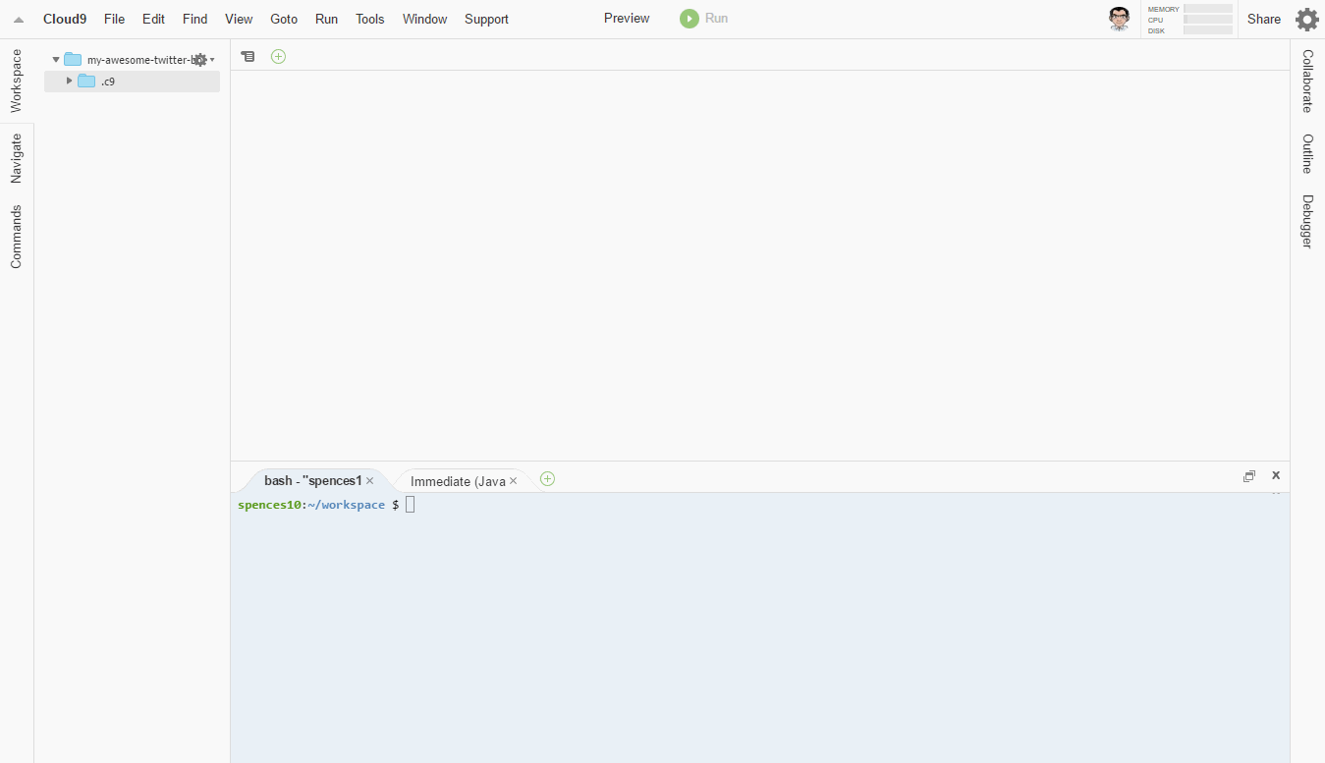Open the Find menu
Image resolution: width=1325 pixels, height=763 pixels.
click(194, 19)
